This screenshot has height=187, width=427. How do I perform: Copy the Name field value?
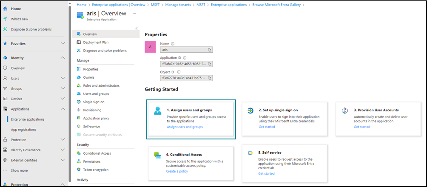click(209, 50)
